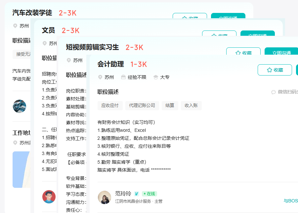Click the graduation cap icon beside 大专
The width and height of the screenshot is (298, 213).
click(x=156, y=77)
